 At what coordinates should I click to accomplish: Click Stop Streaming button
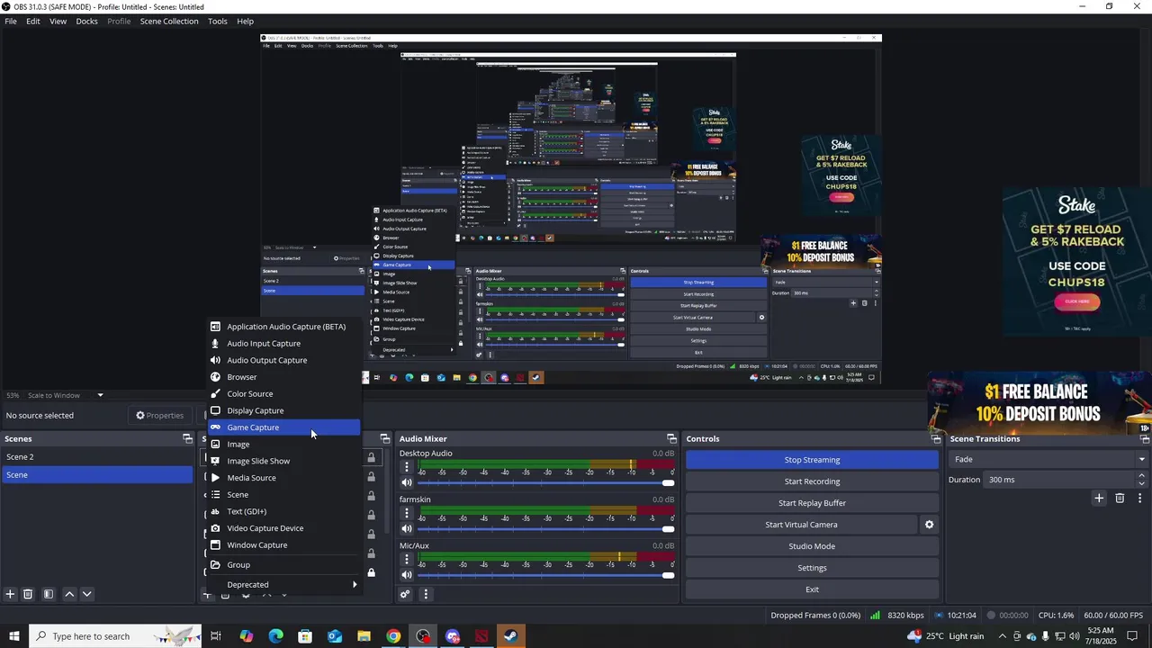pyautogui.click(x=812, y=460)
